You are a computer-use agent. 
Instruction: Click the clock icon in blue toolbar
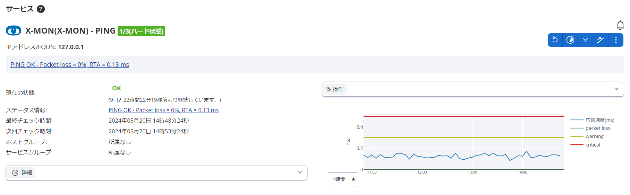click(x=570, y=40)
